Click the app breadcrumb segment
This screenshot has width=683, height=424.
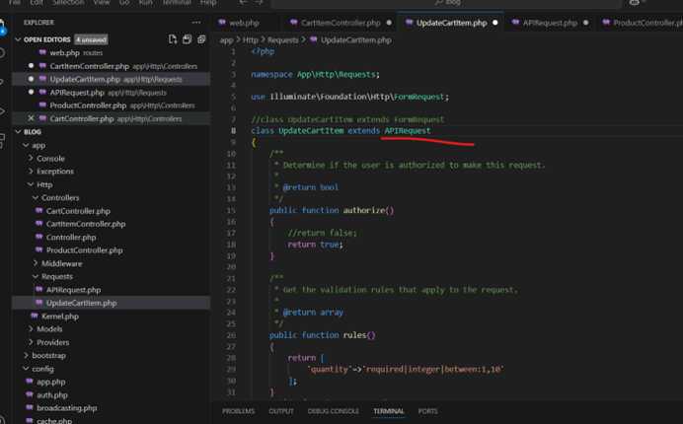coord(226,39)
